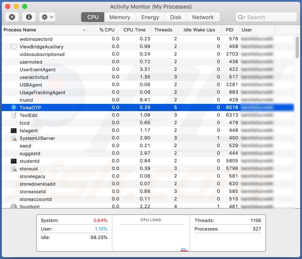Click the storeuid process icon

point(14,169)
